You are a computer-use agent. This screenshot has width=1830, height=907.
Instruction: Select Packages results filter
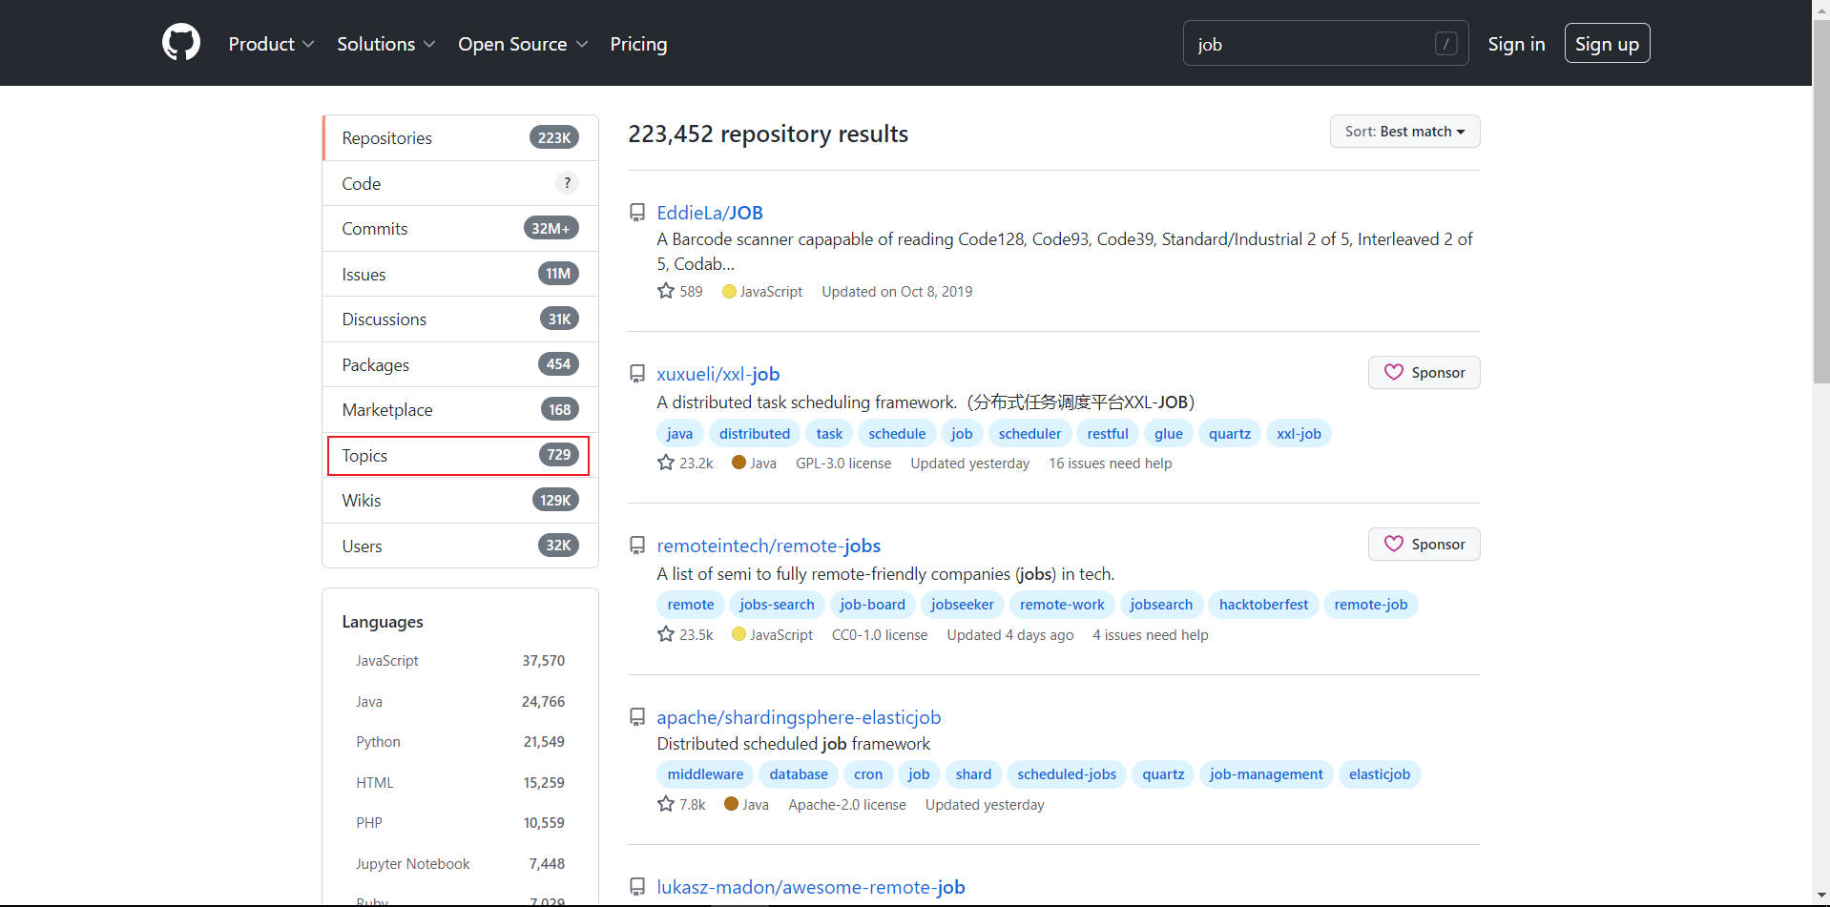[460, 364]
